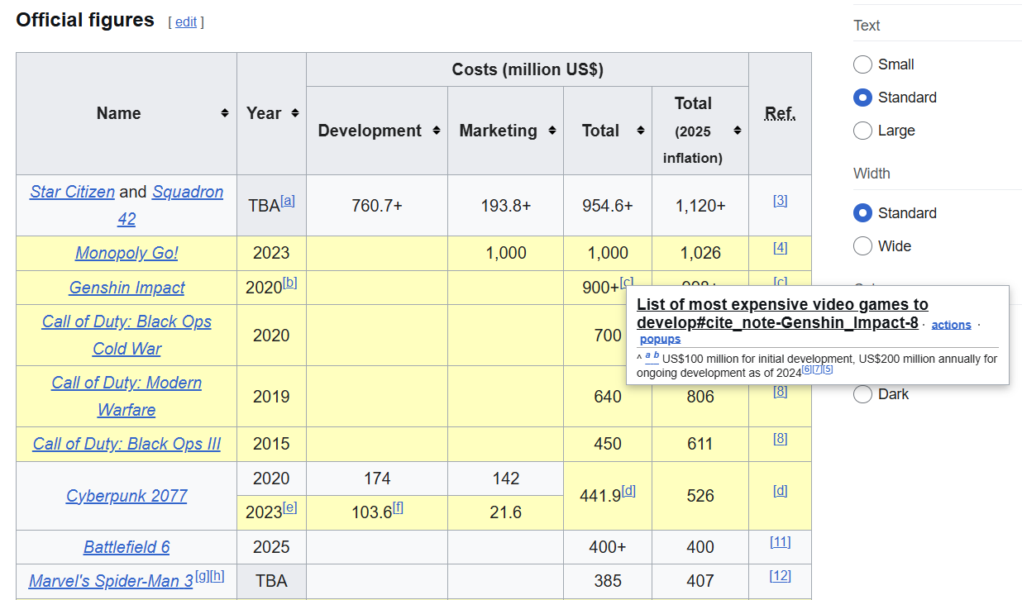Sort by Development cost arrows
Image resolution: width=1022 pixels, height=600 pixels.
pos(436,131)
